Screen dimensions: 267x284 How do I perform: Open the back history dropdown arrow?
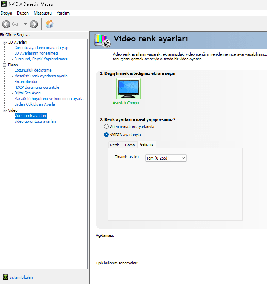point(25,24)
